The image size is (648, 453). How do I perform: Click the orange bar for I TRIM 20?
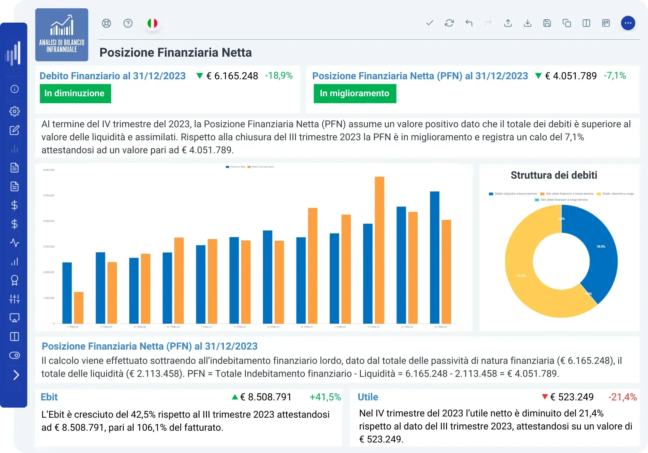79,308
